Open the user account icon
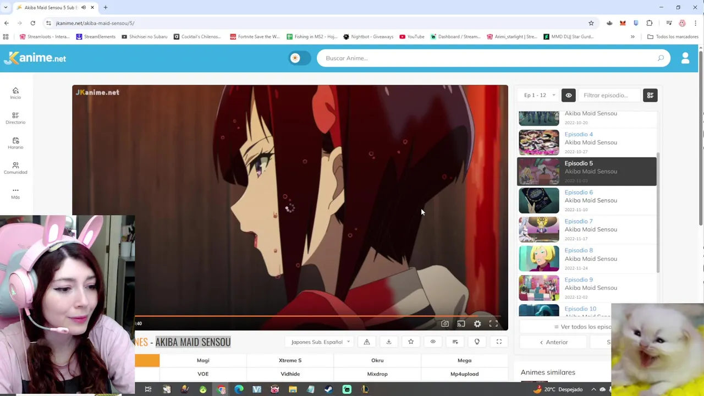Image resolution: width=704 pixels, height=396 pixels. pos(685,58)
